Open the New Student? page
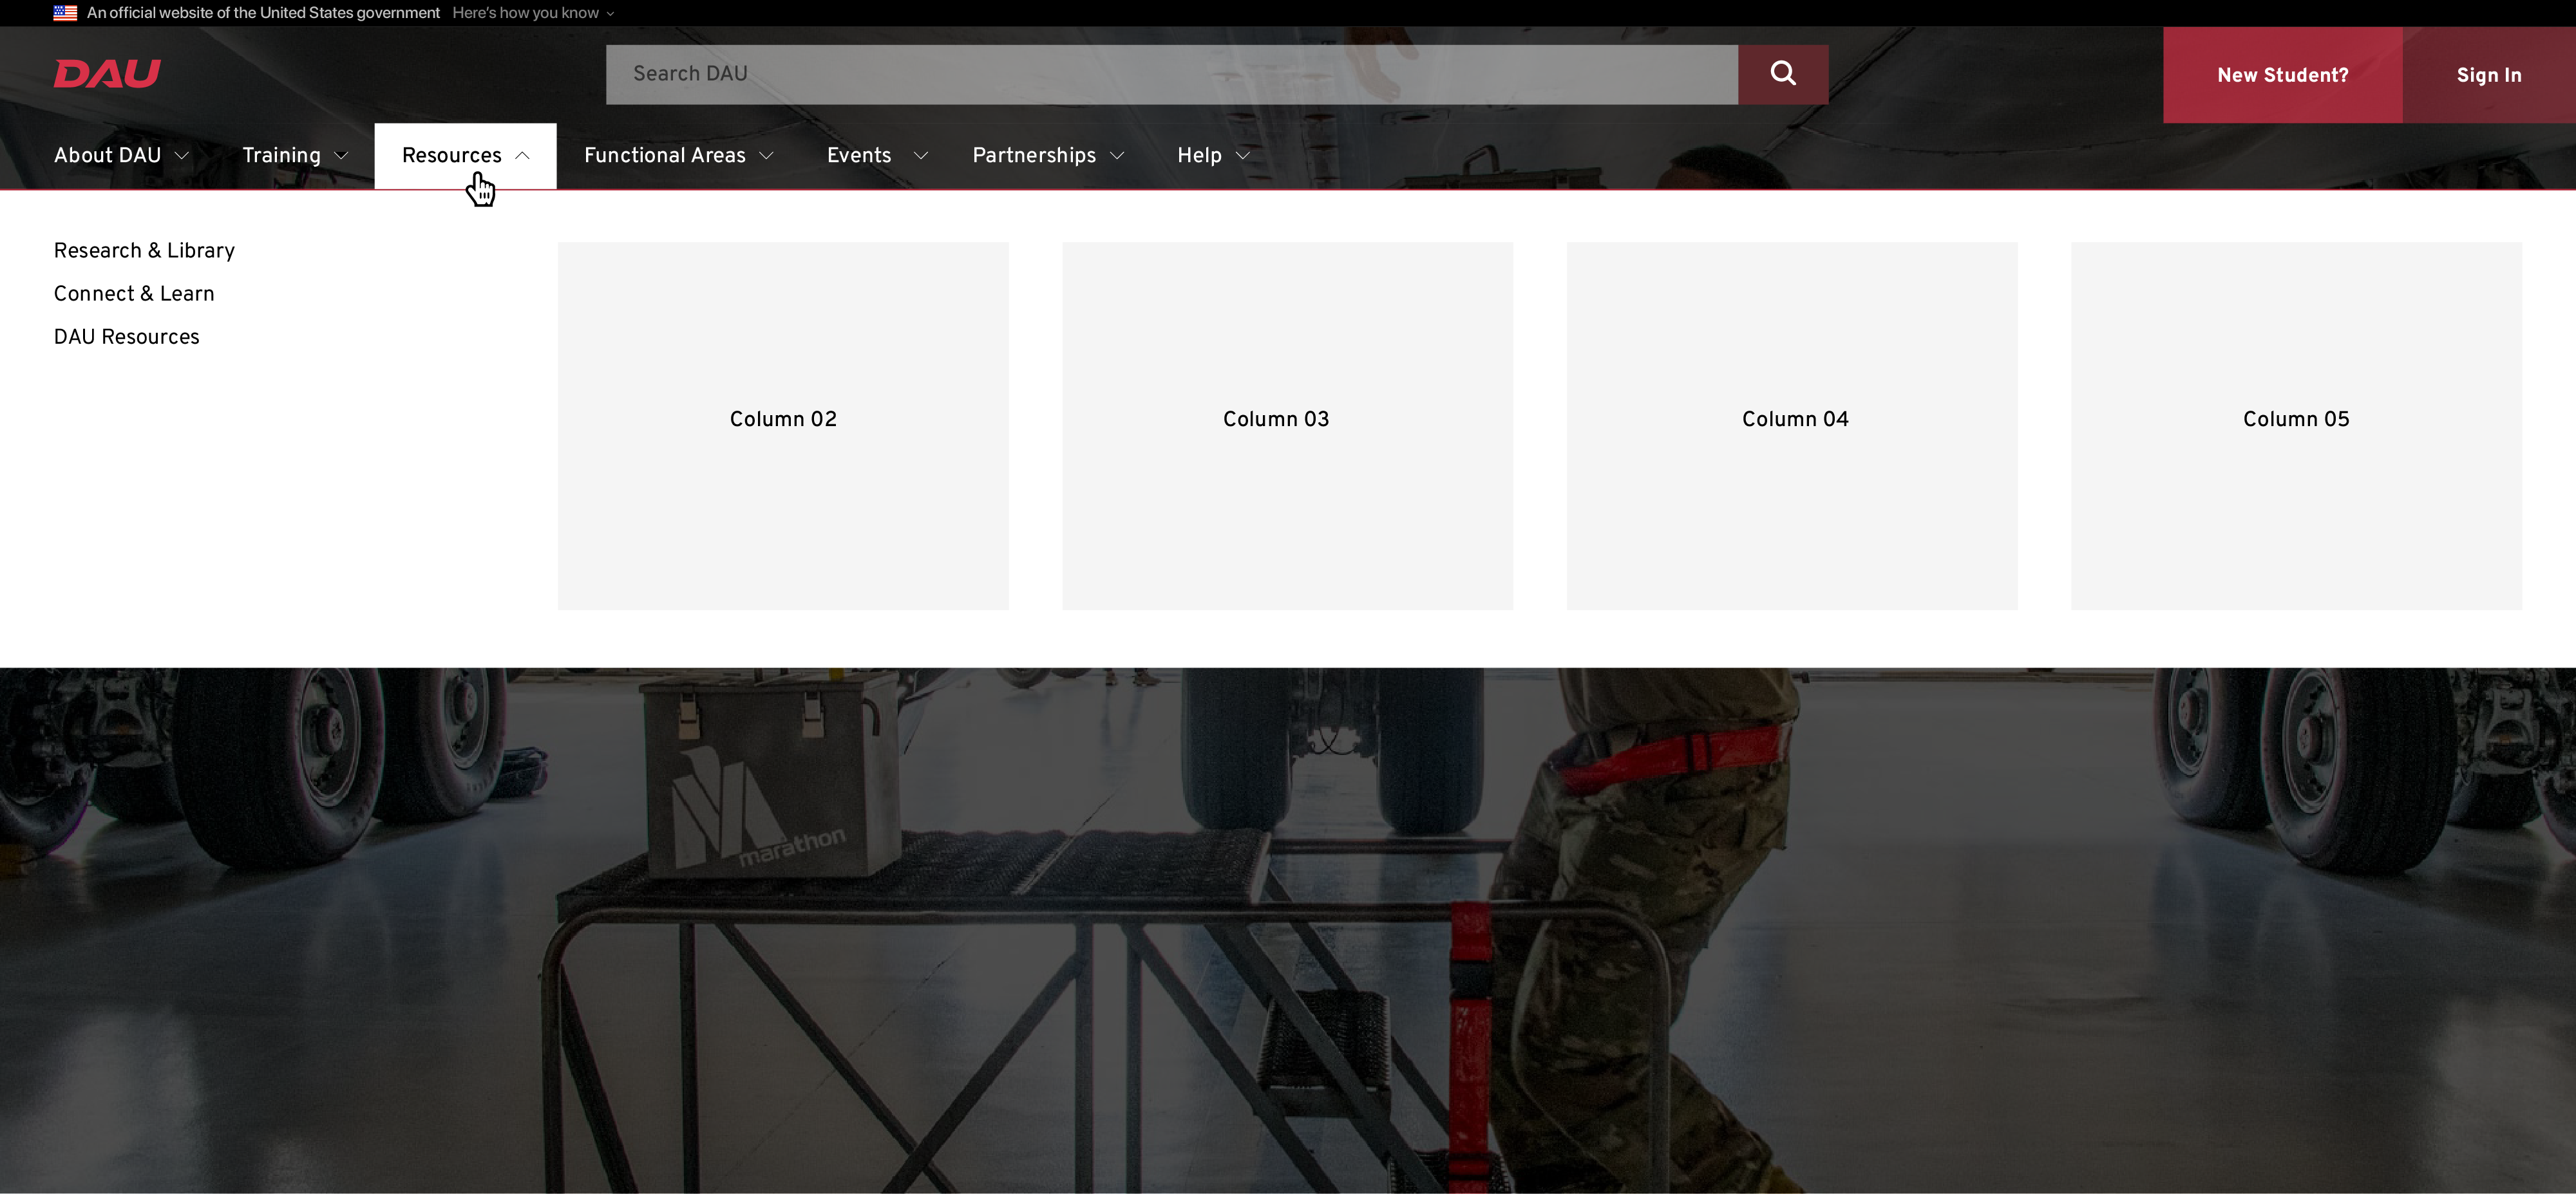This screenshot has width=2576, height=1194. (2282, 75)
